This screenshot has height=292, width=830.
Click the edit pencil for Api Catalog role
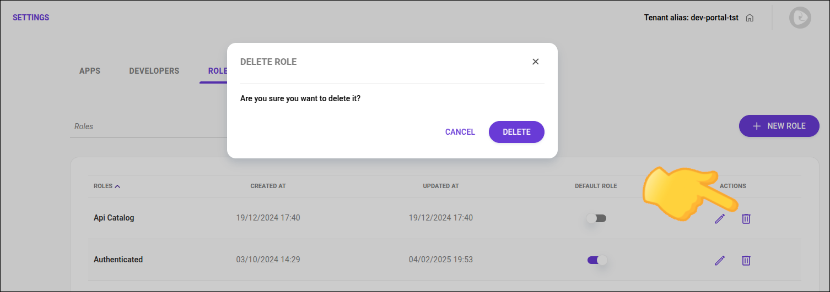pyautogui.click(x=719, y=219)
